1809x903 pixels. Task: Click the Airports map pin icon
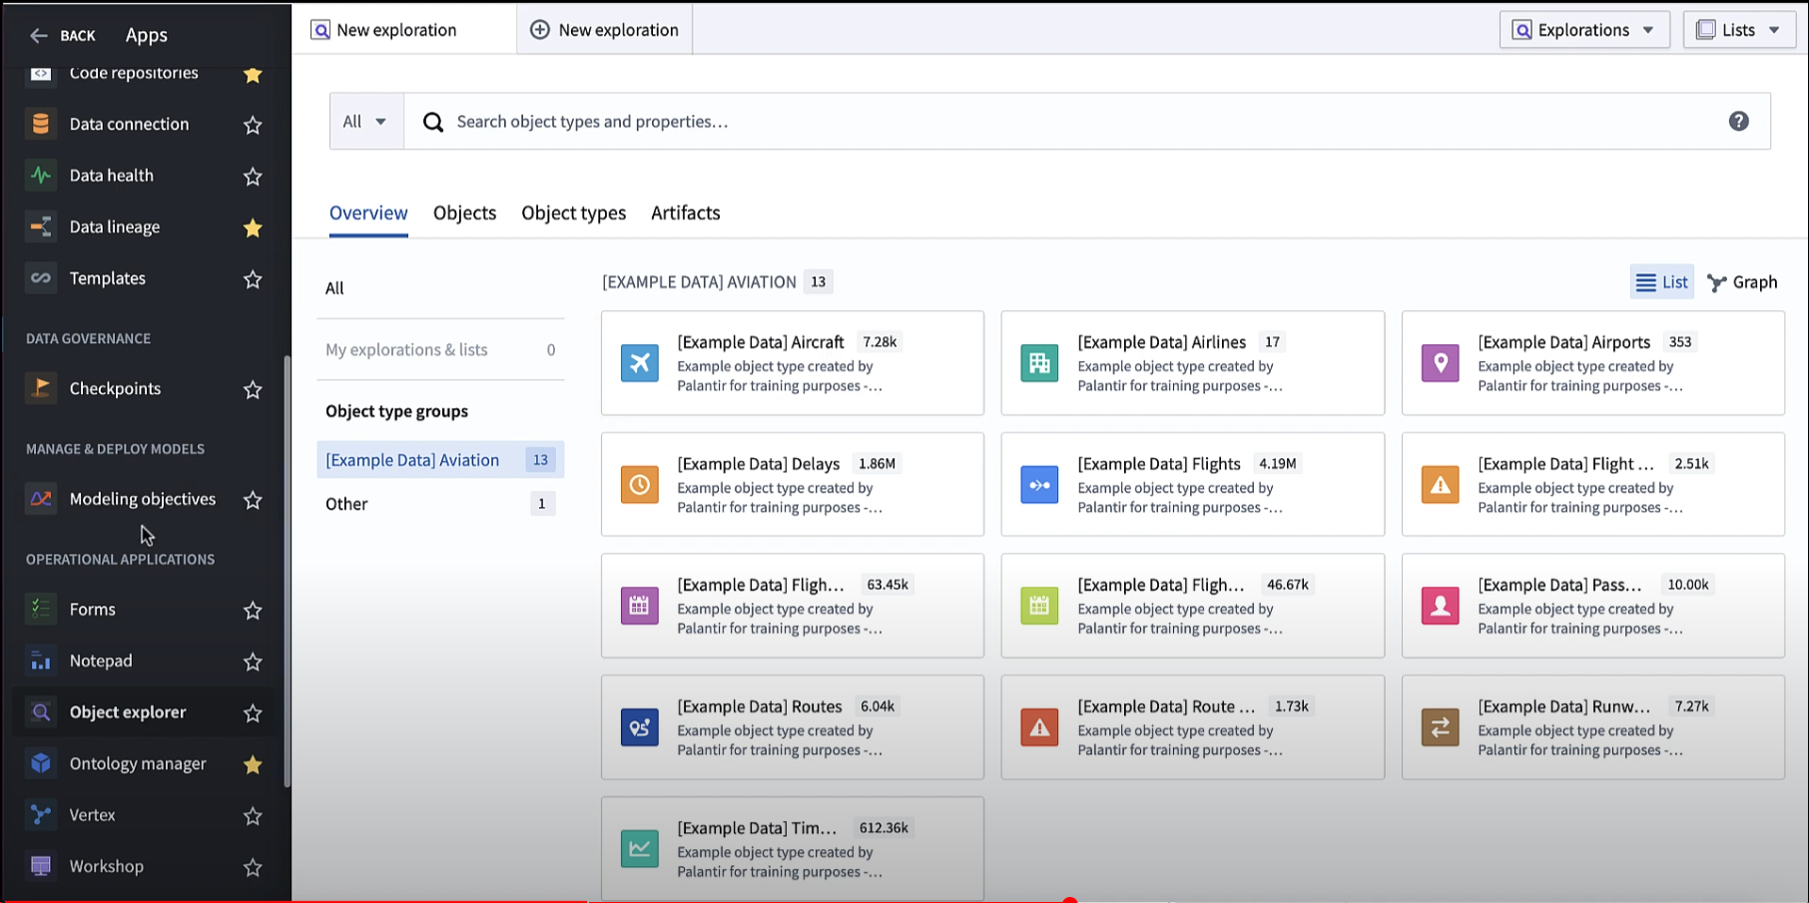pyautogui.click(x=1440, y=363)
